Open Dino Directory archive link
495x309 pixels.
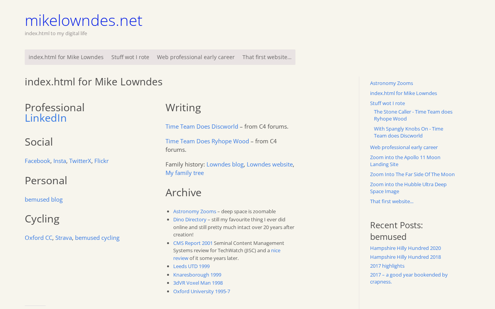point(190,219)
